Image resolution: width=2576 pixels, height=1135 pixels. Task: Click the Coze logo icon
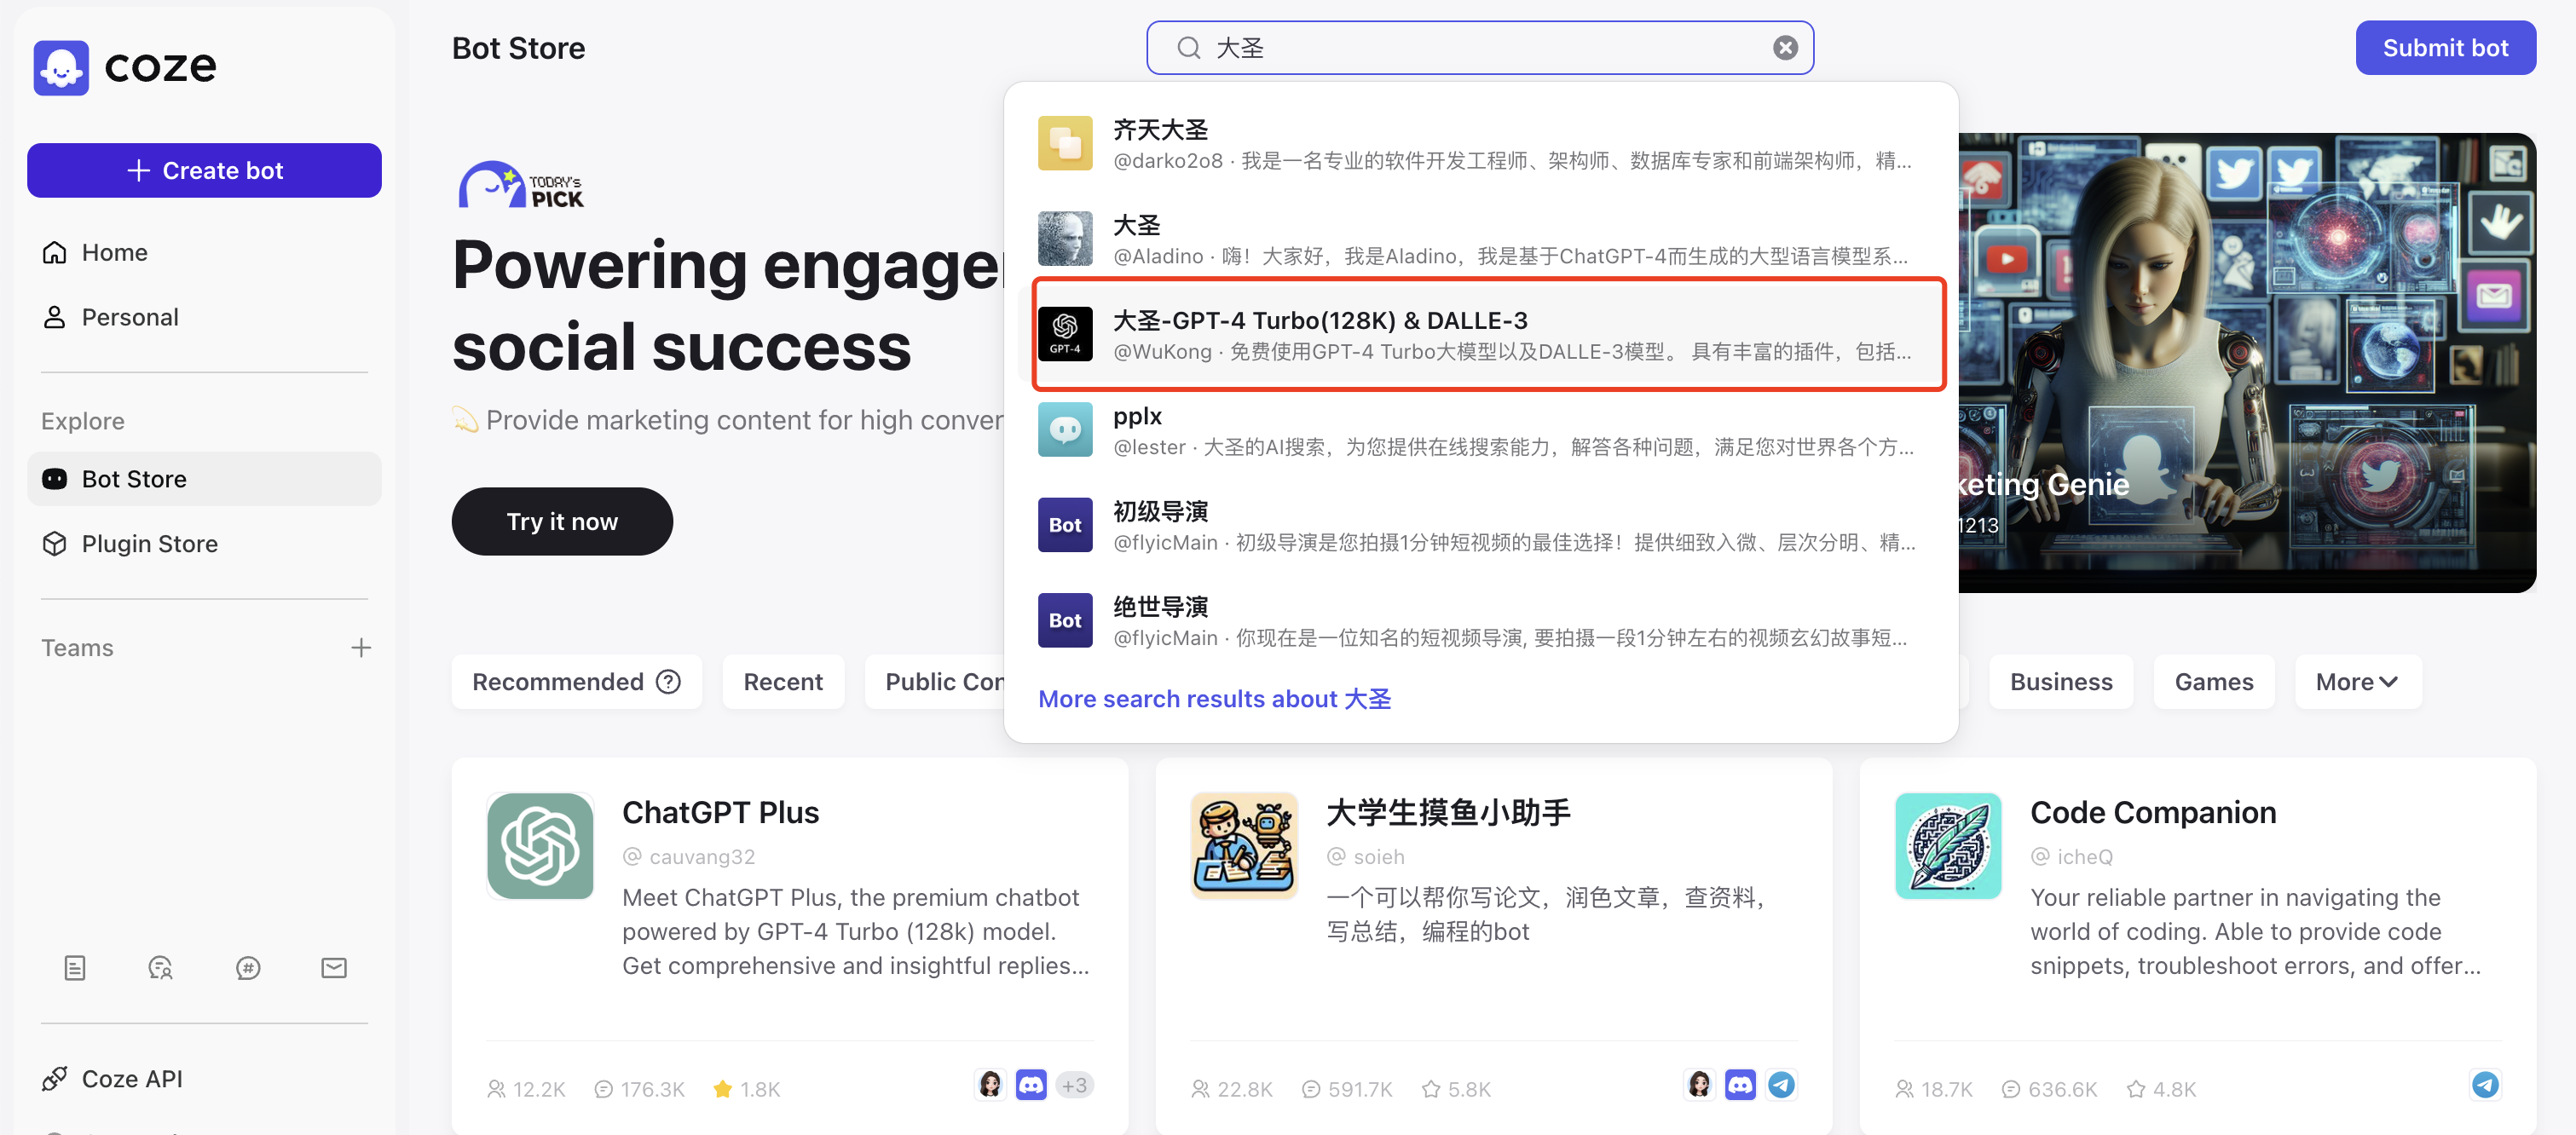(x=61, y=67)
